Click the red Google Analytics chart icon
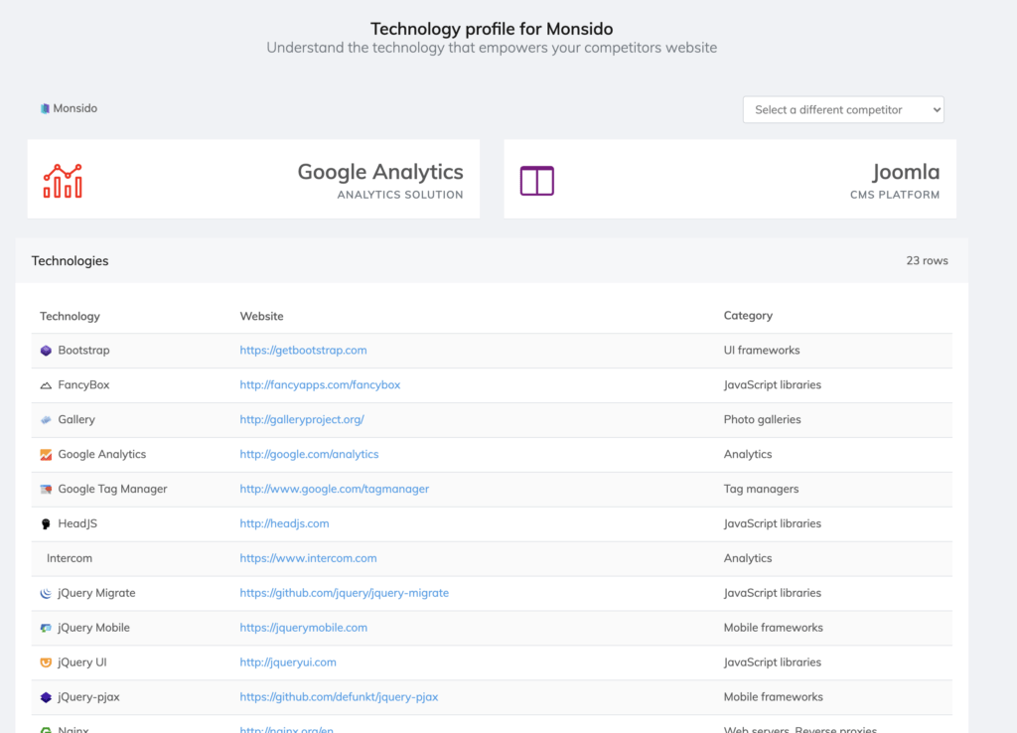The width and height of the screenshot is (1017, 733). click(63, 181)
